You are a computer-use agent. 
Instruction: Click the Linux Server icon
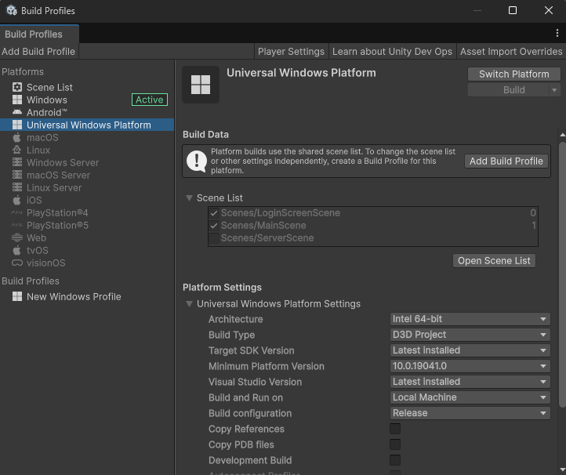click(x=17, y=187)
